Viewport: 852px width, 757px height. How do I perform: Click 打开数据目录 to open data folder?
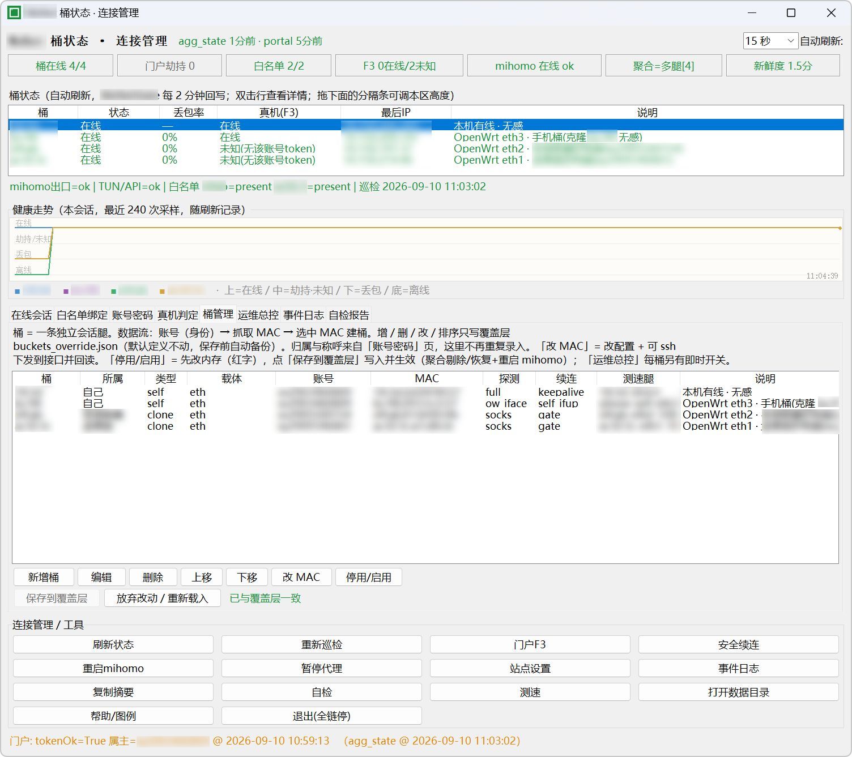[739, 692]
